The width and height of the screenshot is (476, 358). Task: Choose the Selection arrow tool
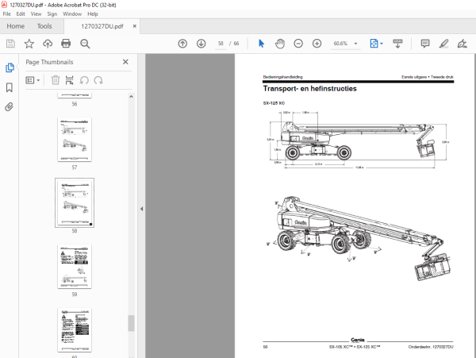261,44
